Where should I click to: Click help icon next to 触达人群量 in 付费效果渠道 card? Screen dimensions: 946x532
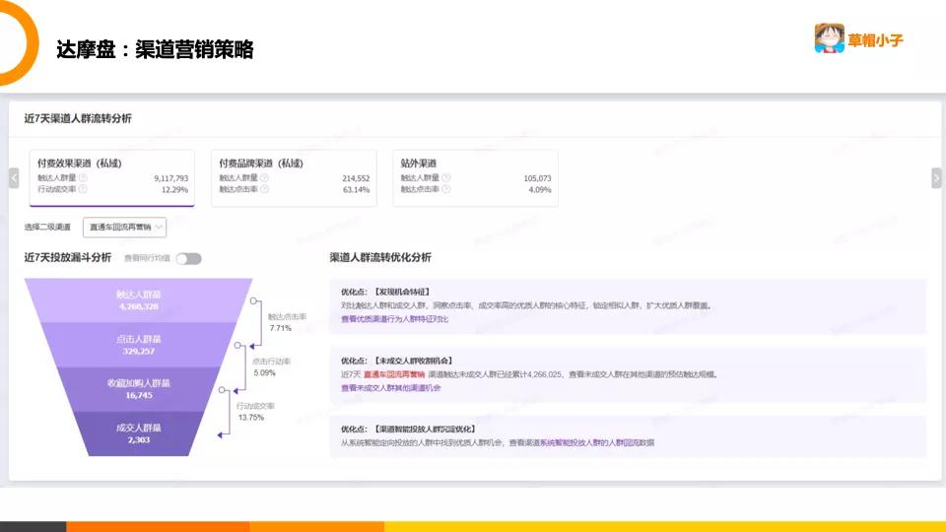pos(84,178)
